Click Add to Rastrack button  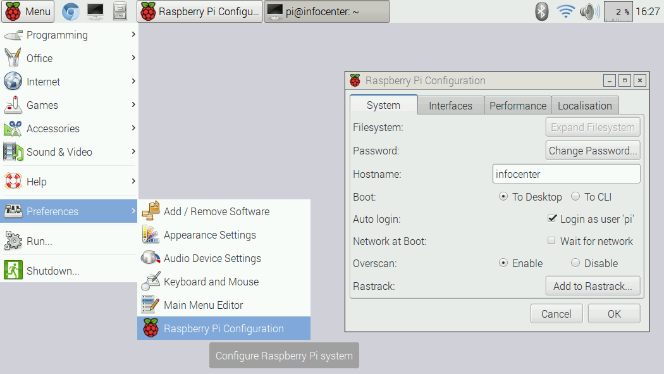593,286
